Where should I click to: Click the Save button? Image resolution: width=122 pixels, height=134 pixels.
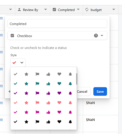(x=100, y=91)
